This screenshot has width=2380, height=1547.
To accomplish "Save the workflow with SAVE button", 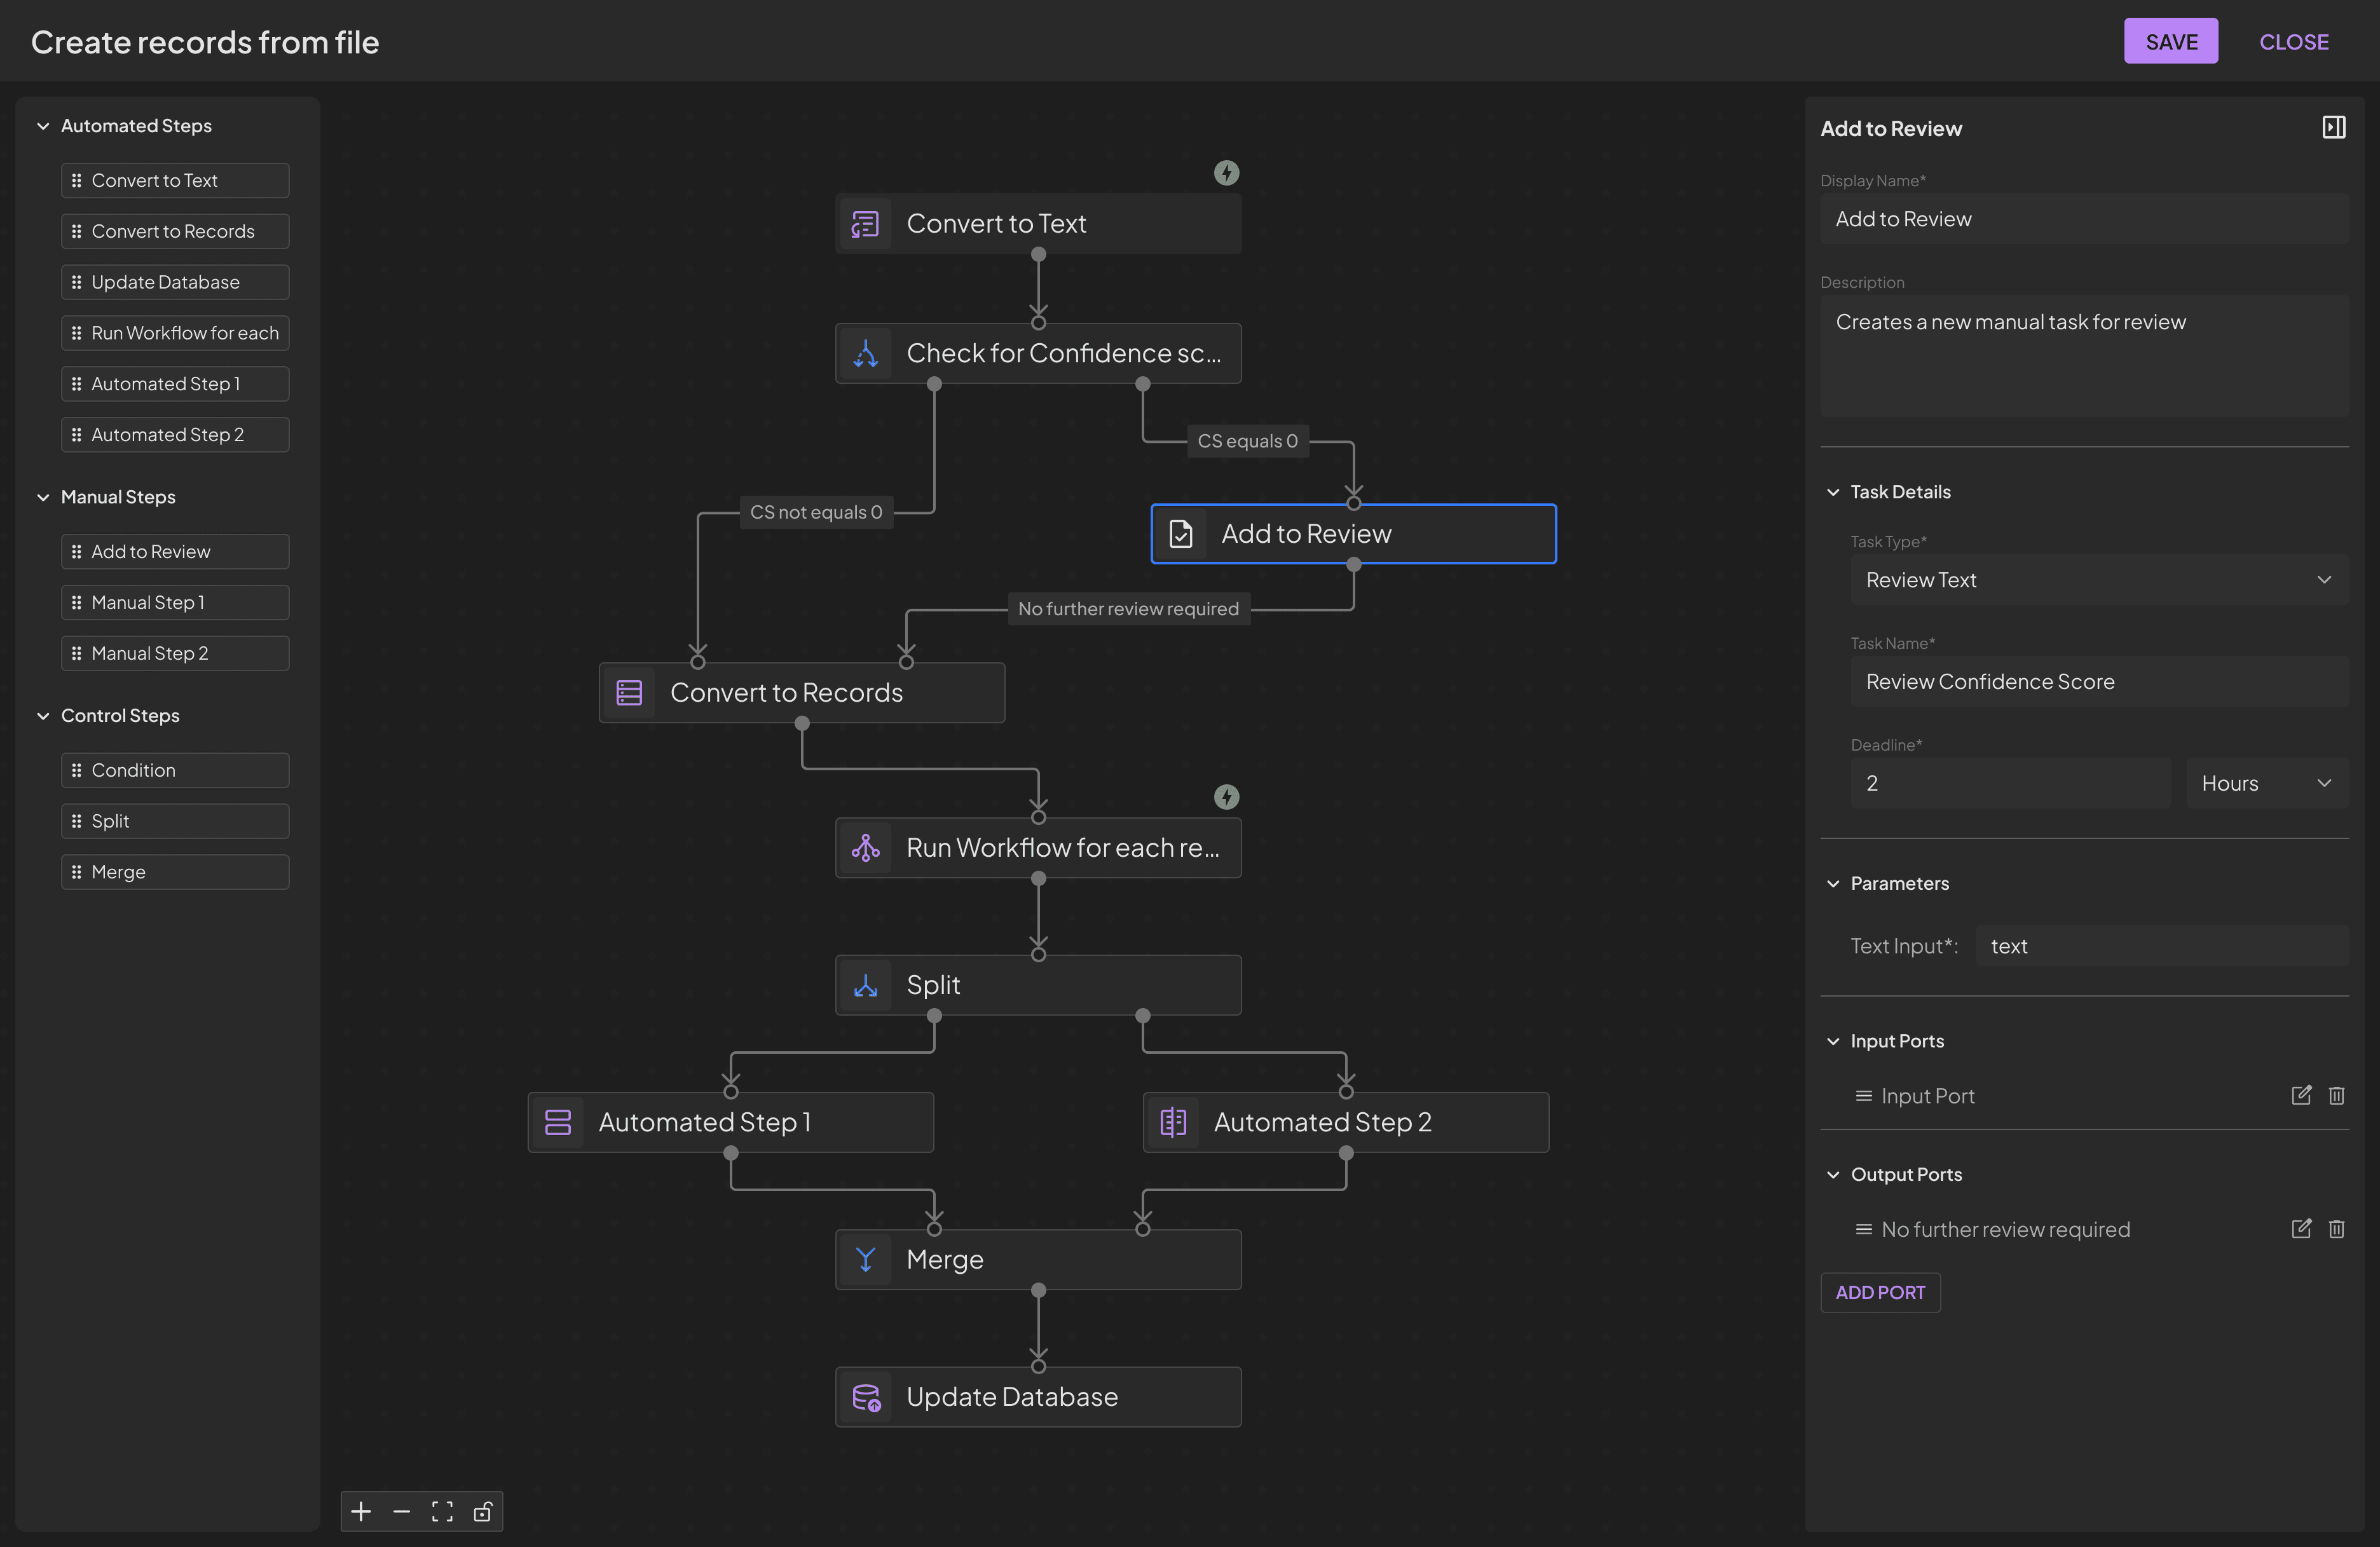I will pyautogui.click(x=2170, y=41).
